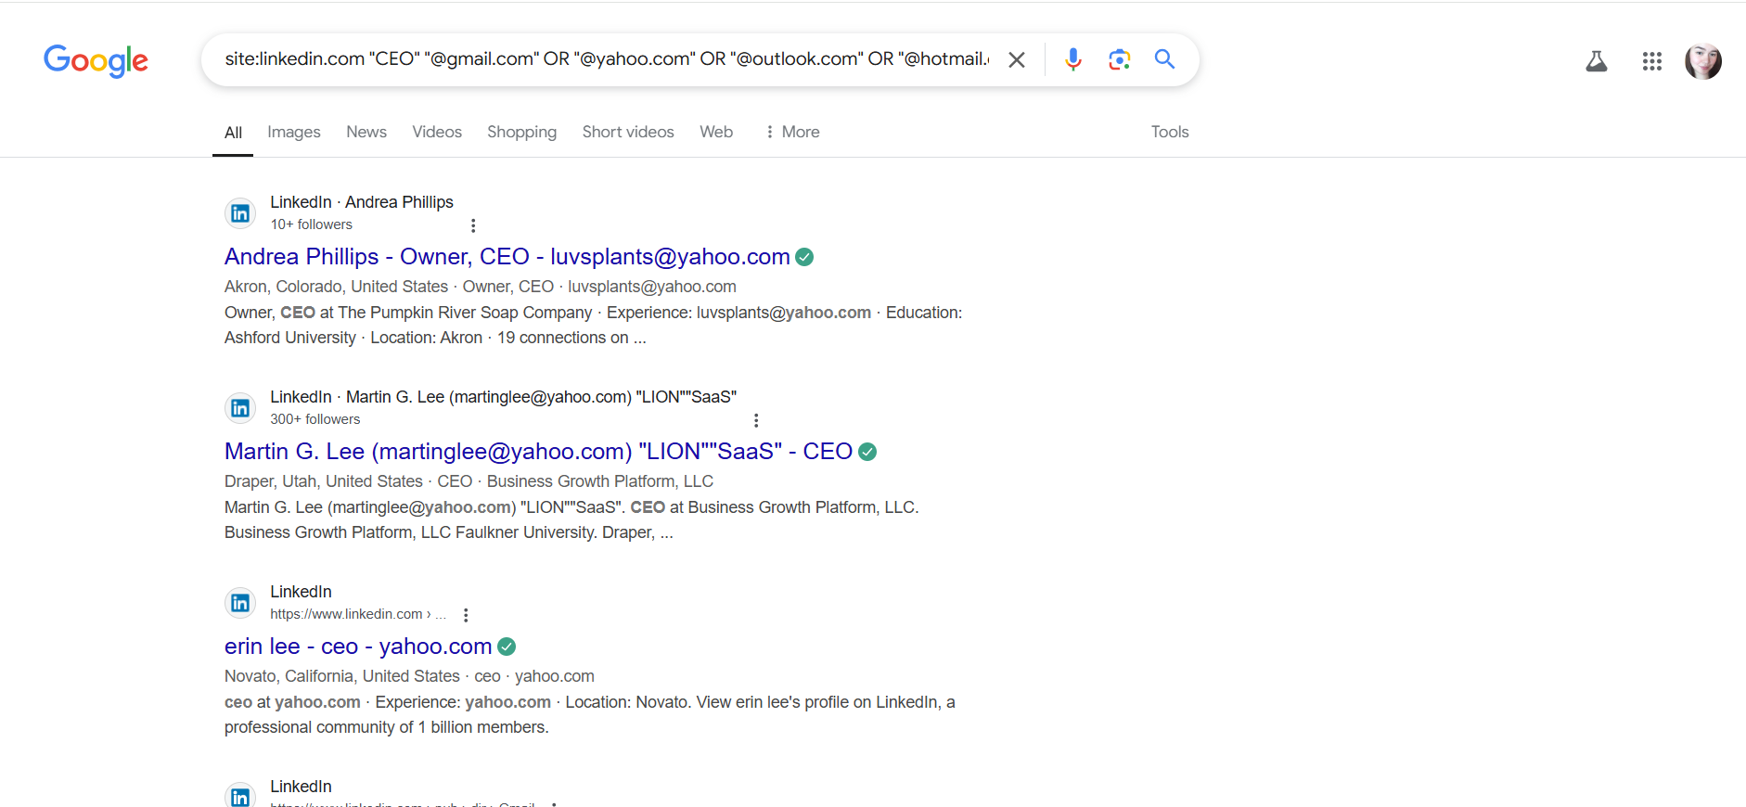Open options menu for erin lee result
The width and height of the screenshot is (1746, 807).
point(466,615)
